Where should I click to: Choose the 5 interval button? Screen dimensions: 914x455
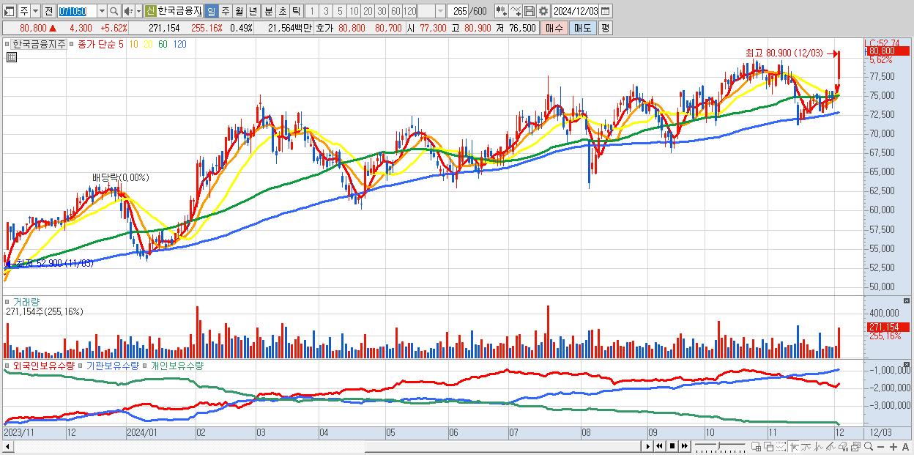(x=340, y=11)
